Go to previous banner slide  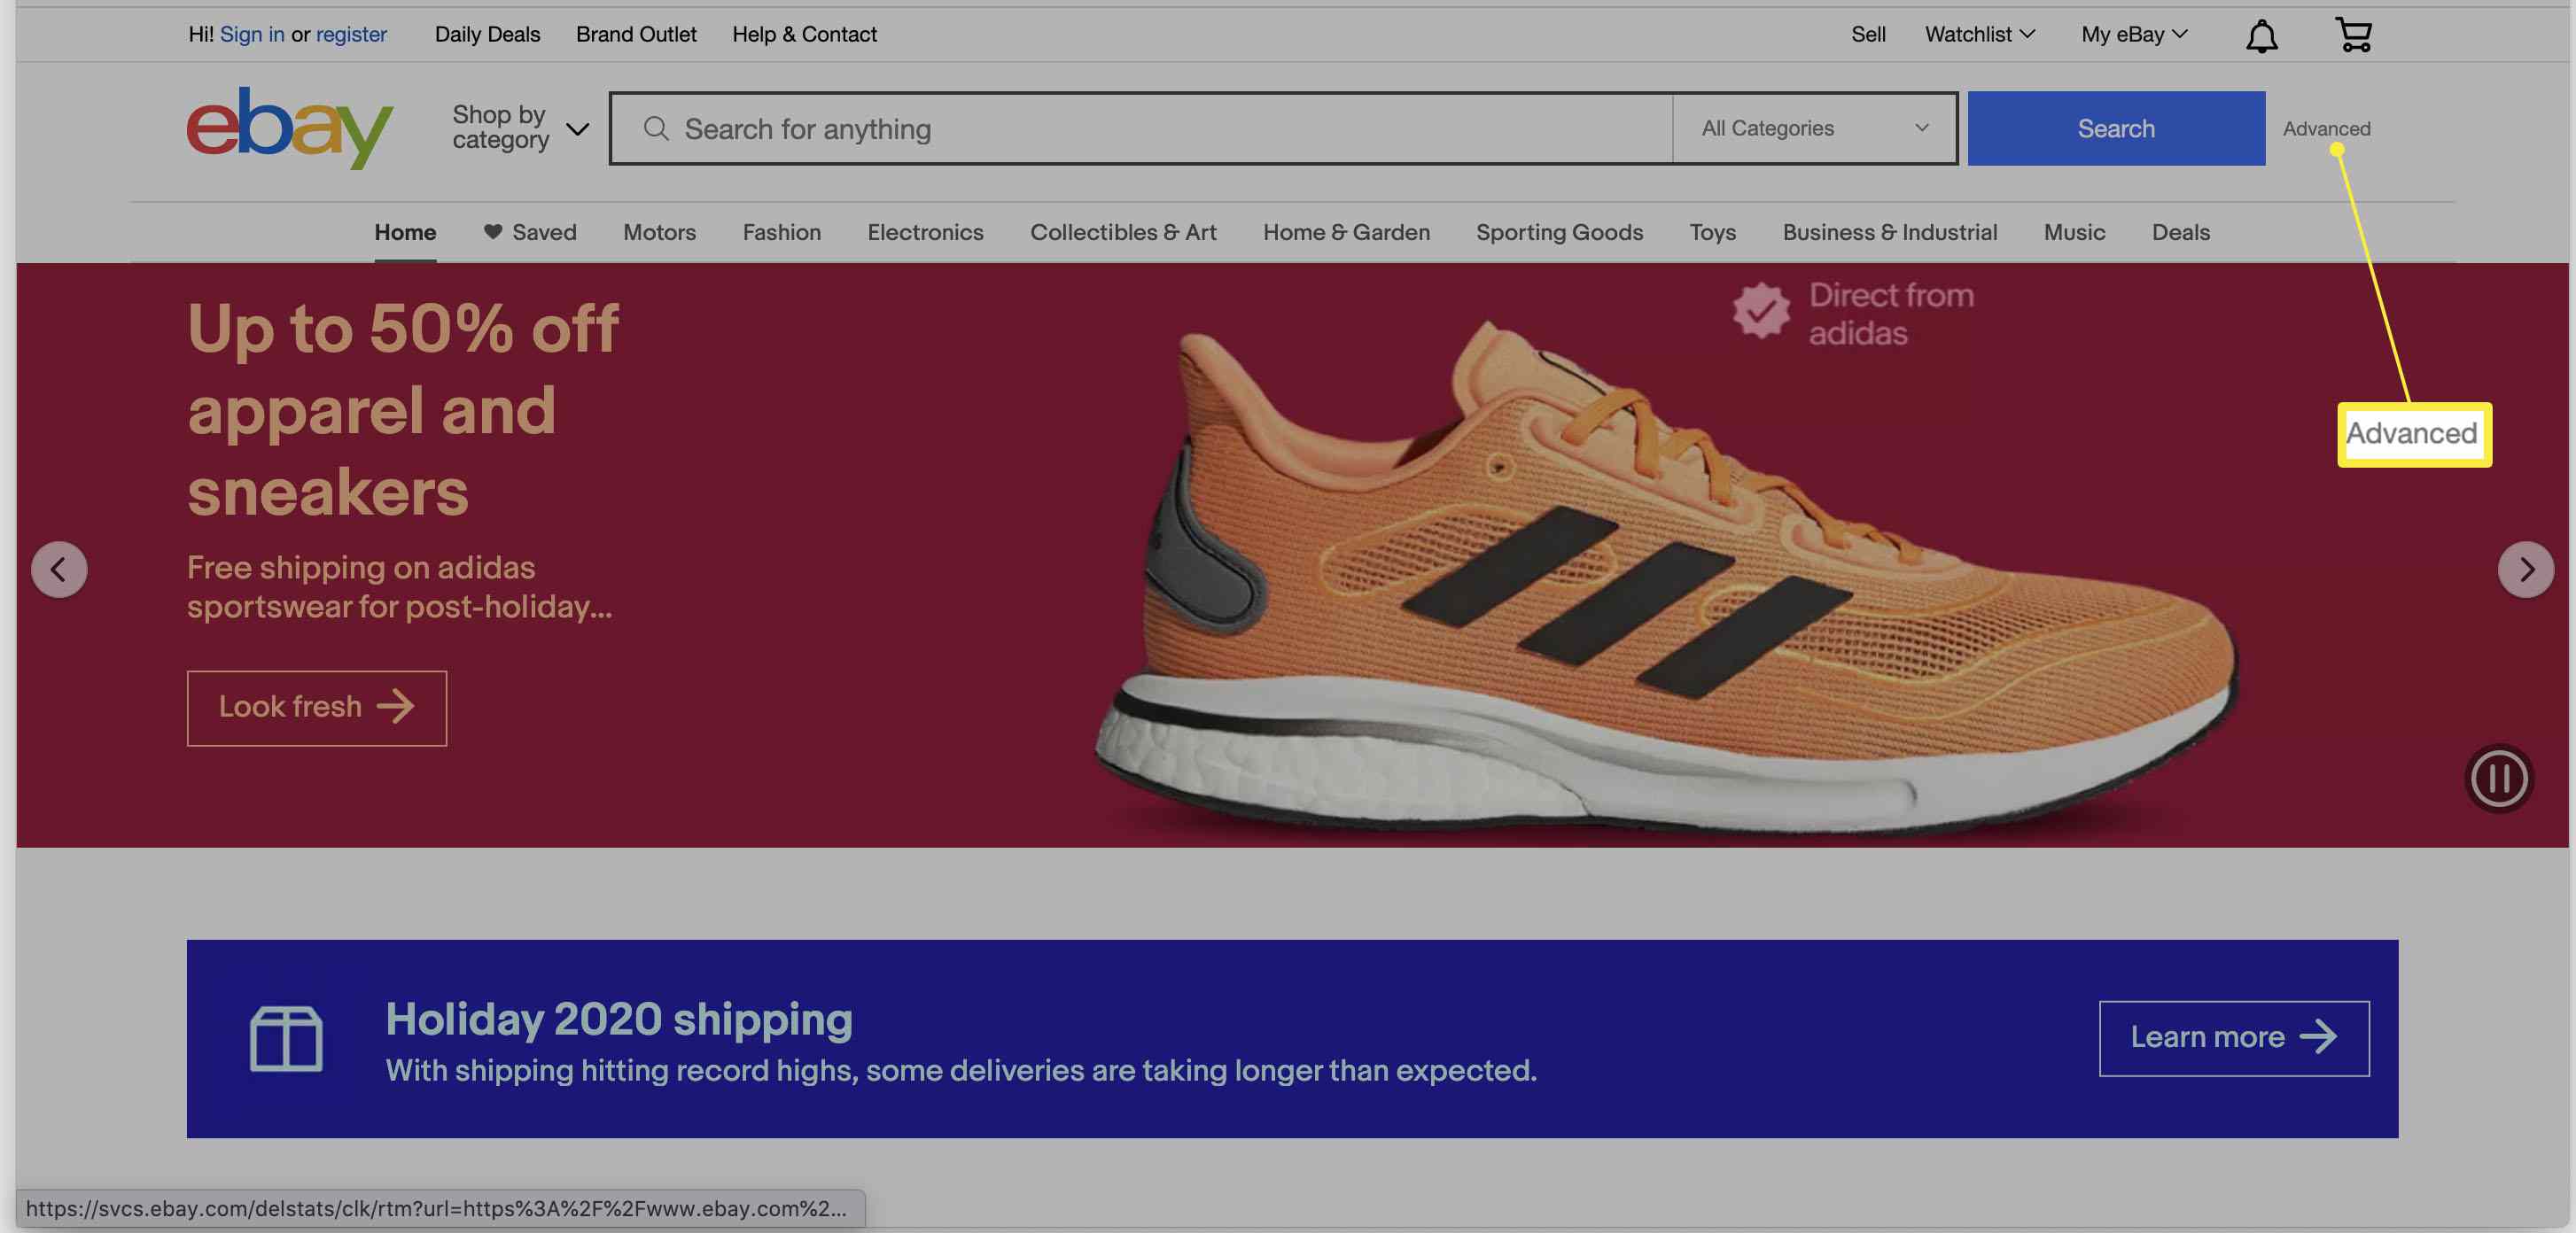[59, 570]
